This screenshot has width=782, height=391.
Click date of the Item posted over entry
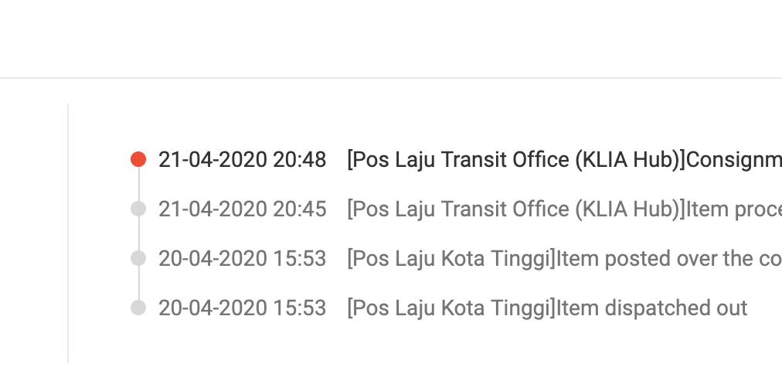213,259
